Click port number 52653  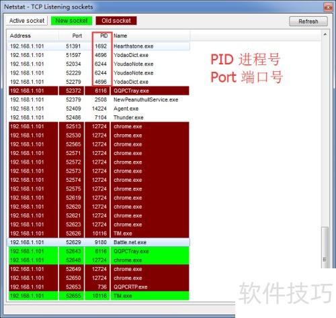point(73,287)
